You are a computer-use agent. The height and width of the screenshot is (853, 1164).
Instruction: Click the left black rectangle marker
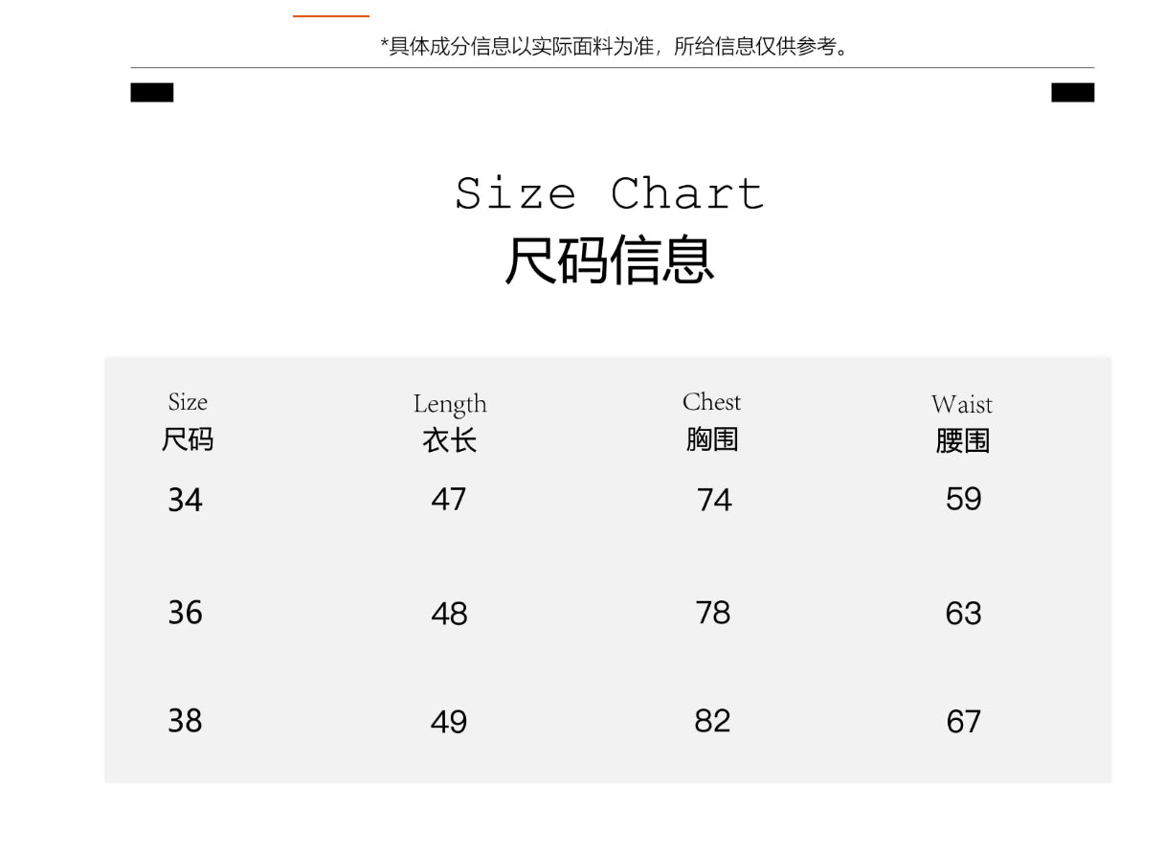coord(152,93)
